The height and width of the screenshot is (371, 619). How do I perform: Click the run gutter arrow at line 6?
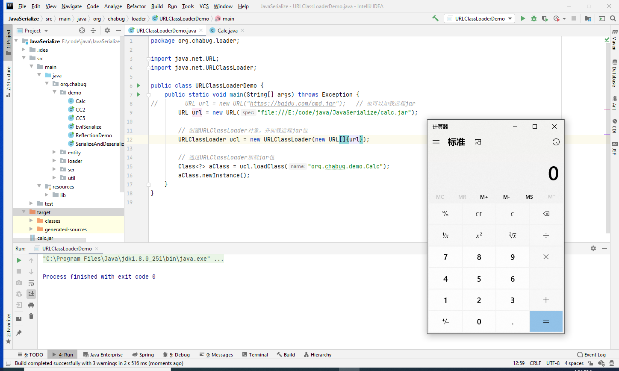139,85
